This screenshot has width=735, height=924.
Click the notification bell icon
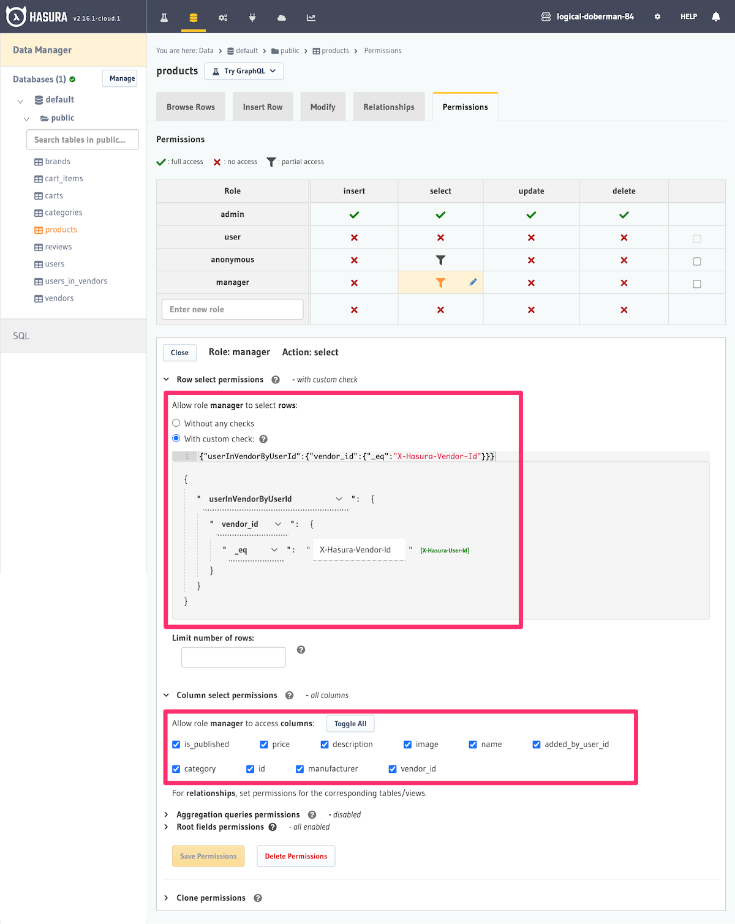(715, 17)
